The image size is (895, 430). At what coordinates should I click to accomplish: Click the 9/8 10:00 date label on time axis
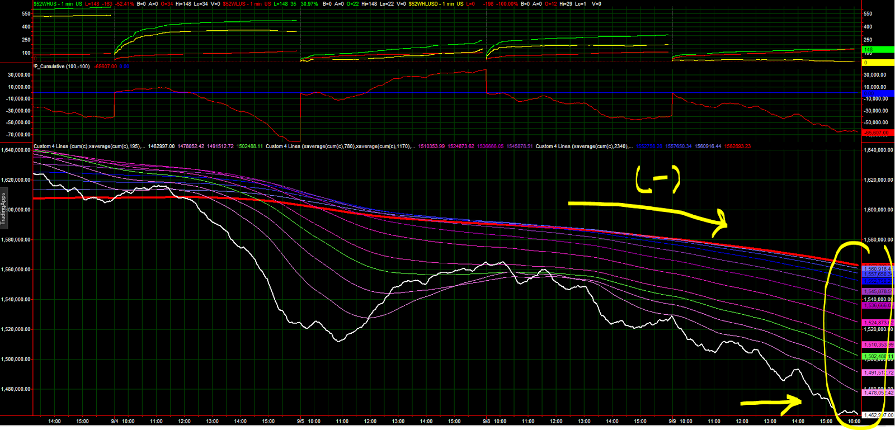click(x=494, y=422)
